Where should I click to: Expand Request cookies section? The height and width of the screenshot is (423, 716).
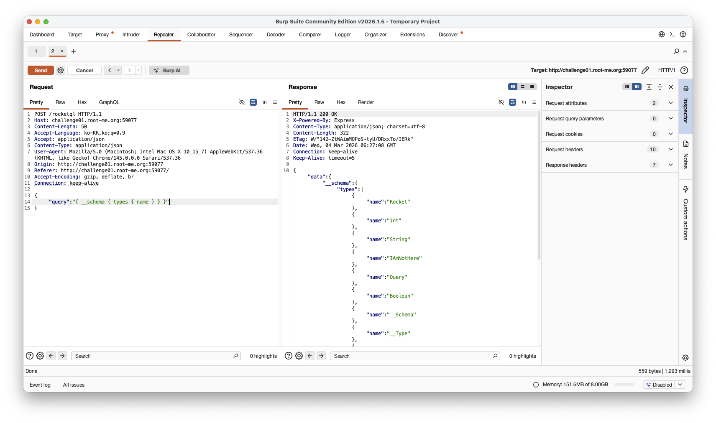click(x=671, y=134)
